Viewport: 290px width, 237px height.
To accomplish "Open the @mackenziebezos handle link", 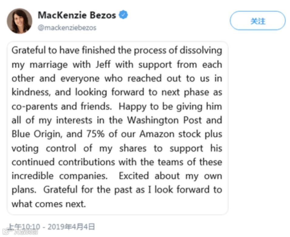I will point(67,28).
